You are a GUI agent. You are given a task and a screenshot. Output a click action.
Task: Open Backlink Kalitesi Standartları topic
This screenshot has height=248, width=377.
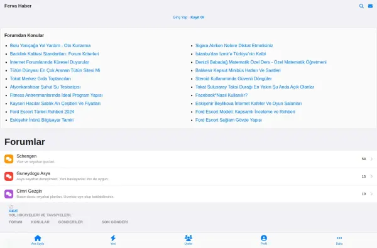pos(54,54)
